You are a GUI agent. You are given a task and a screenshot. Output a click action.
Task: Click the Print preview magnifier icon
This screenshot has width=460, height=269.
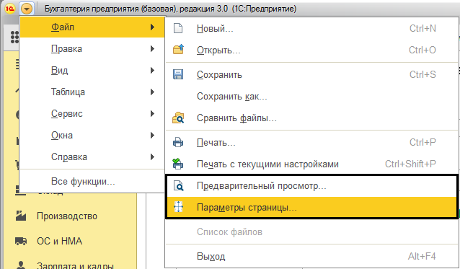pos(178,185)
